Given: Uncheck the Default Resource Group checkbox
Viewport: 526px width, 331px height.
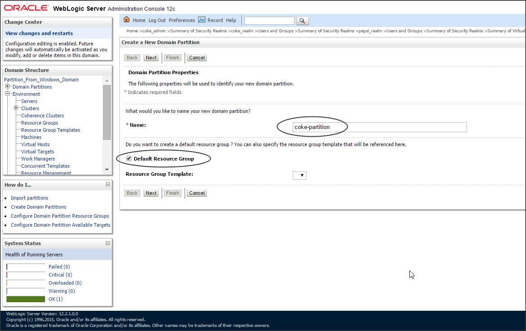Looking at the screenshot, I should tap(129, 158).
